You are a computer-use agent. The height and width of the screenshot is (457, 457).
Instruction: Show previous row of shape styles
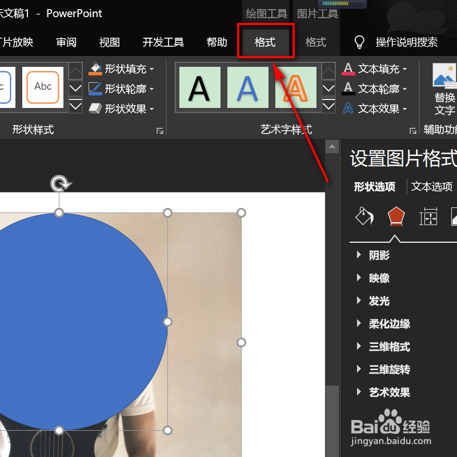coord(75,70)
